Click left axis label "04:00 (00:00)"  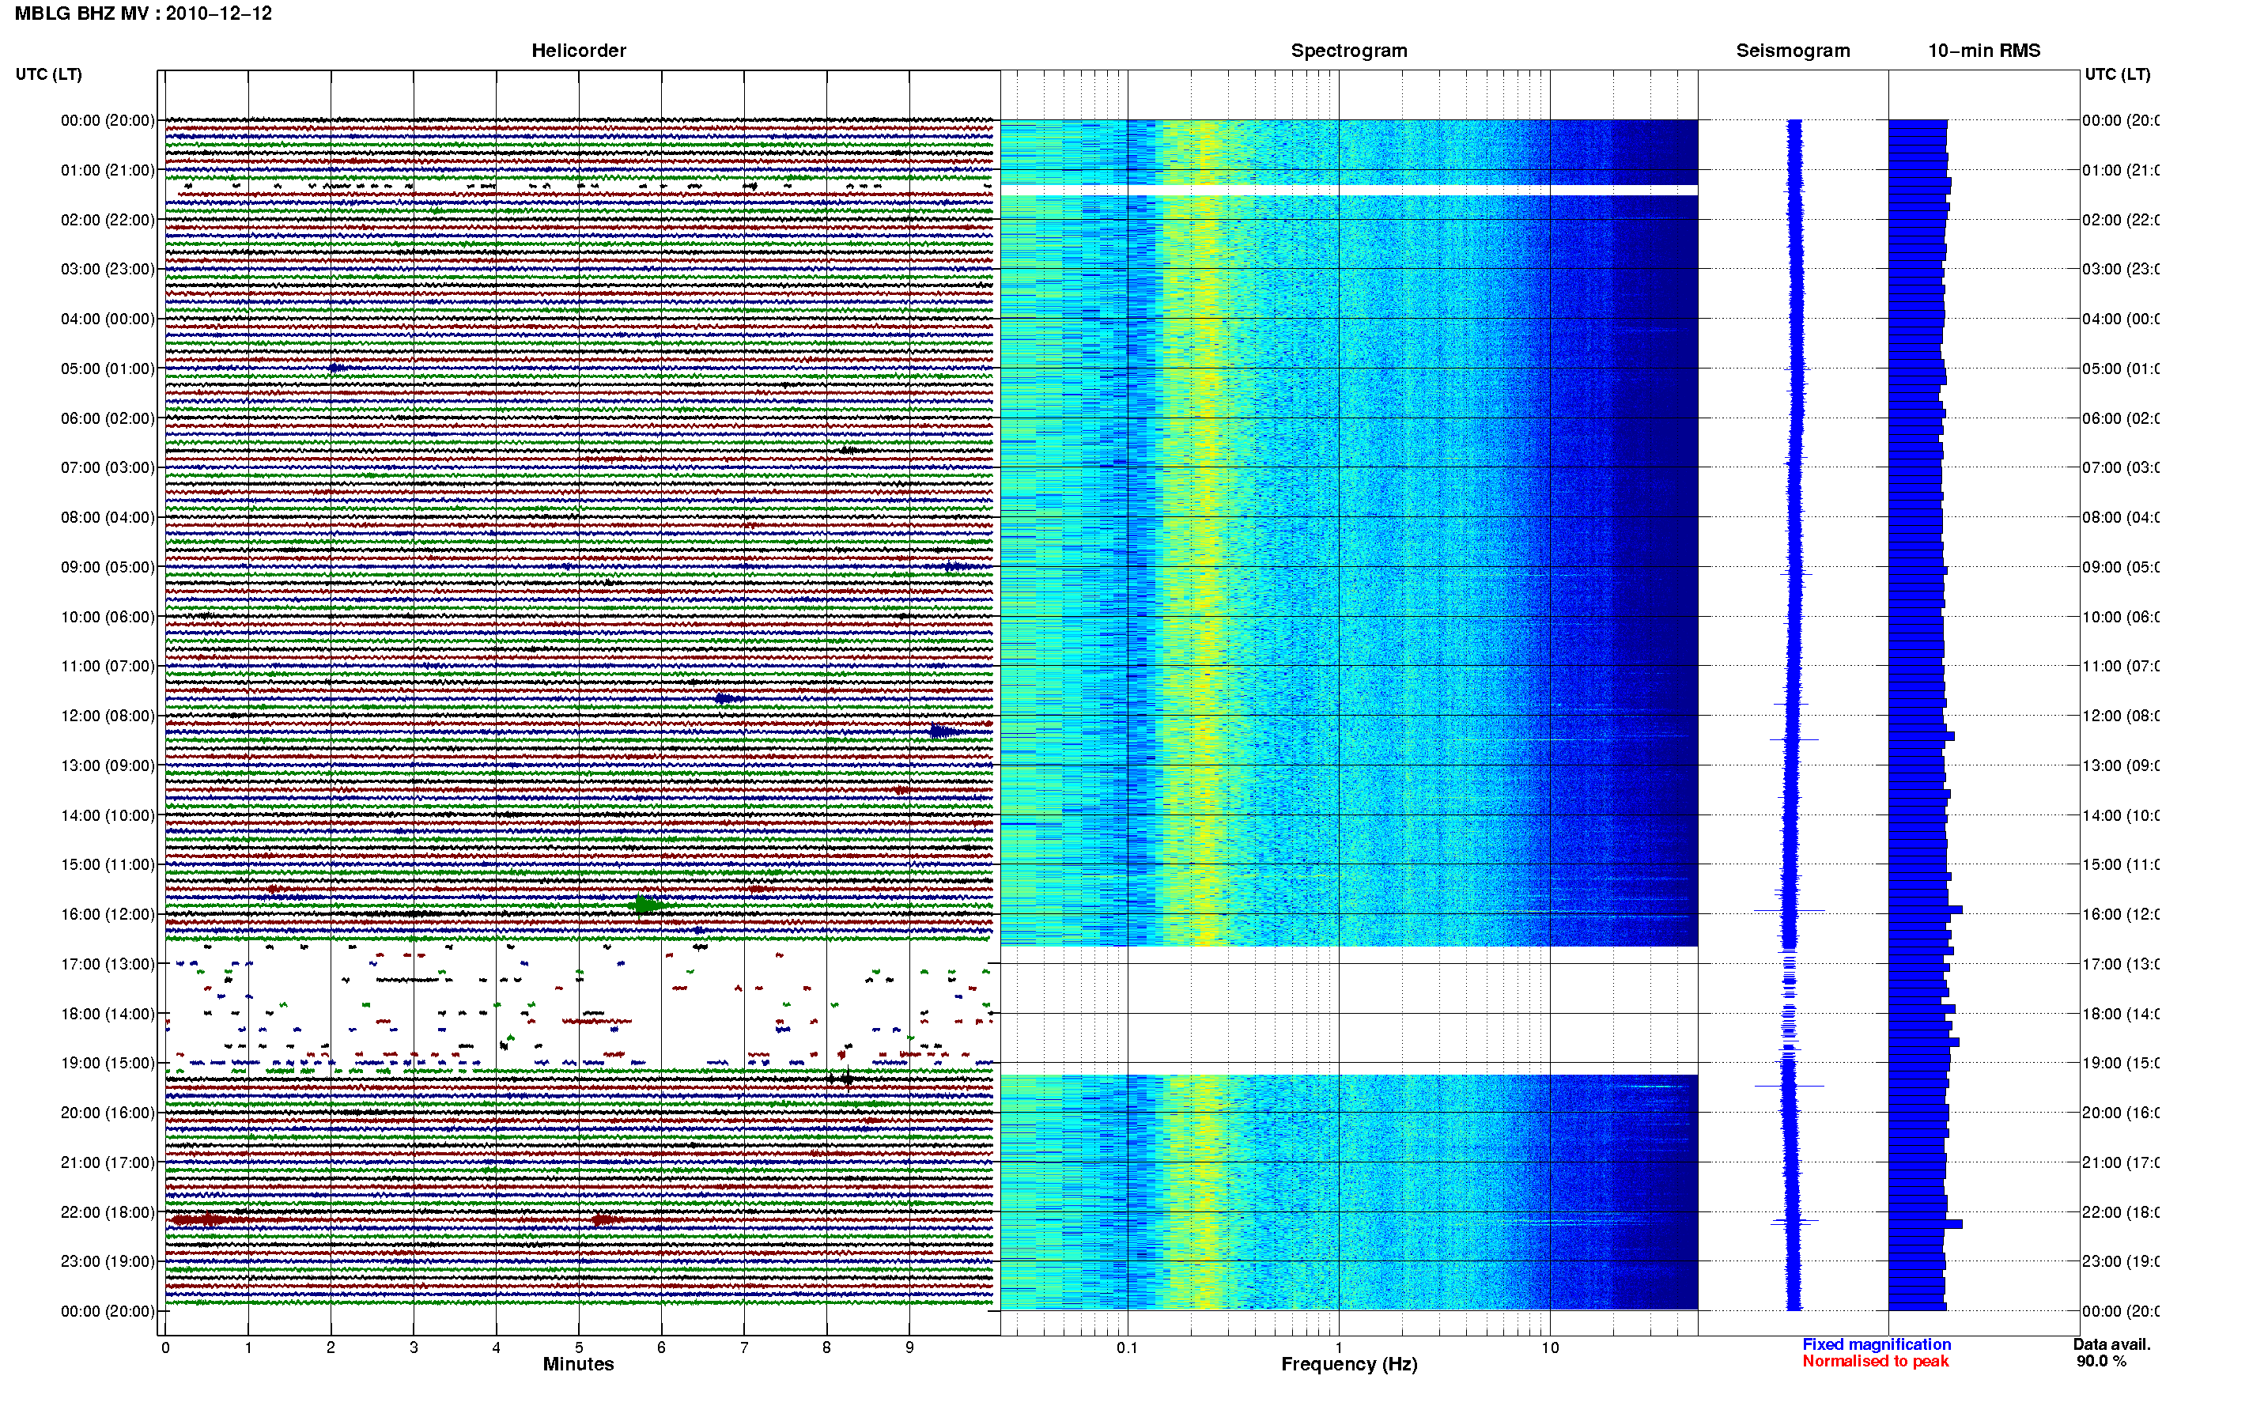pyautogui.click(x=108, y=319)
